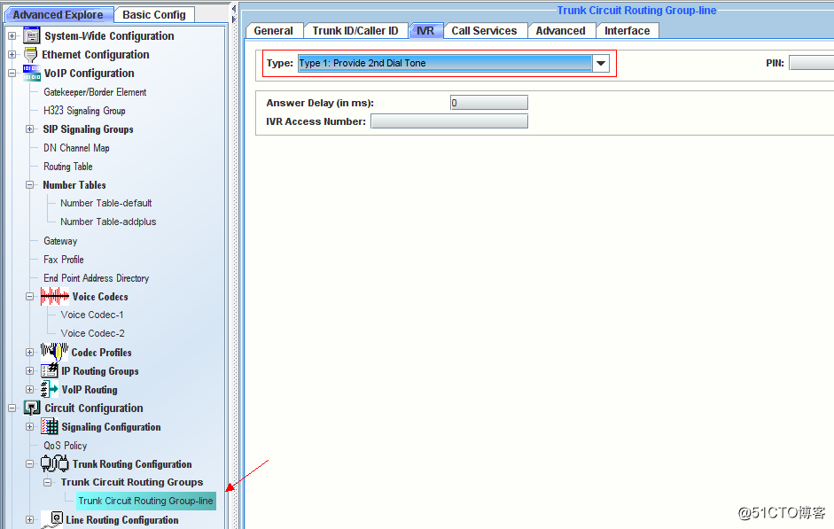Open the Interface tab
Image resolution: width=834 pixels, height=529 pixels.
coord(627,31)
